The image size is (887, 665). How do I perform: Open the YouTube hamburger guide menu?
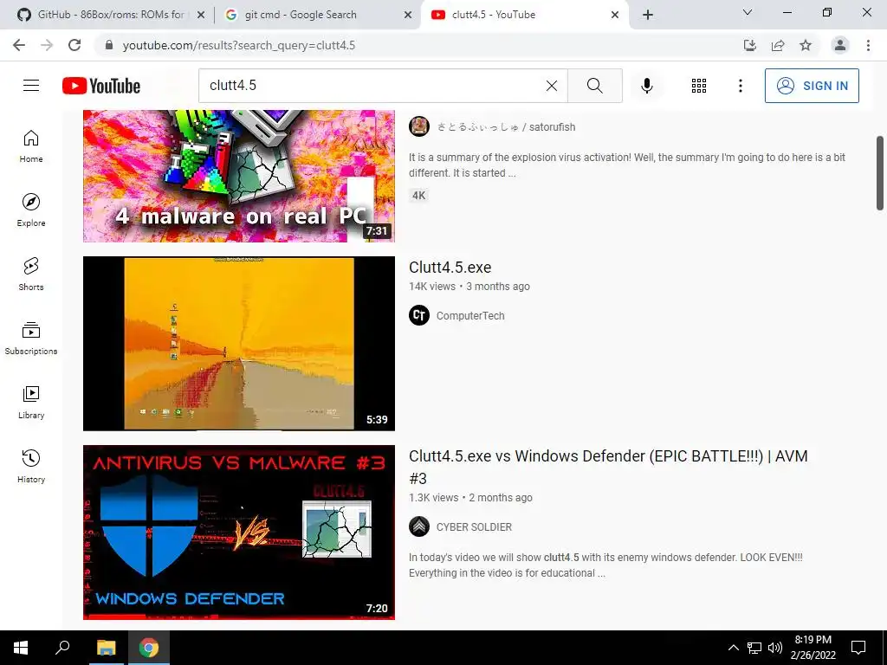click(x=31, y=86)
